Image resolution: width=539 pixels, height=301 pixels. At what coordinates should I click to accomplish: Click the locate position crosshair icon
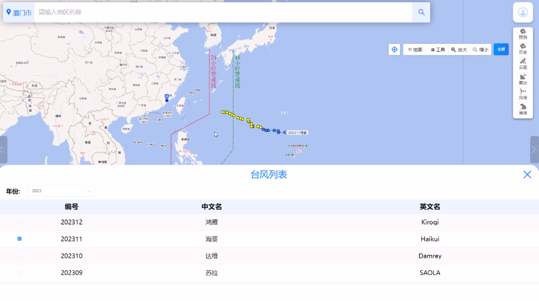tap(394, 50)
